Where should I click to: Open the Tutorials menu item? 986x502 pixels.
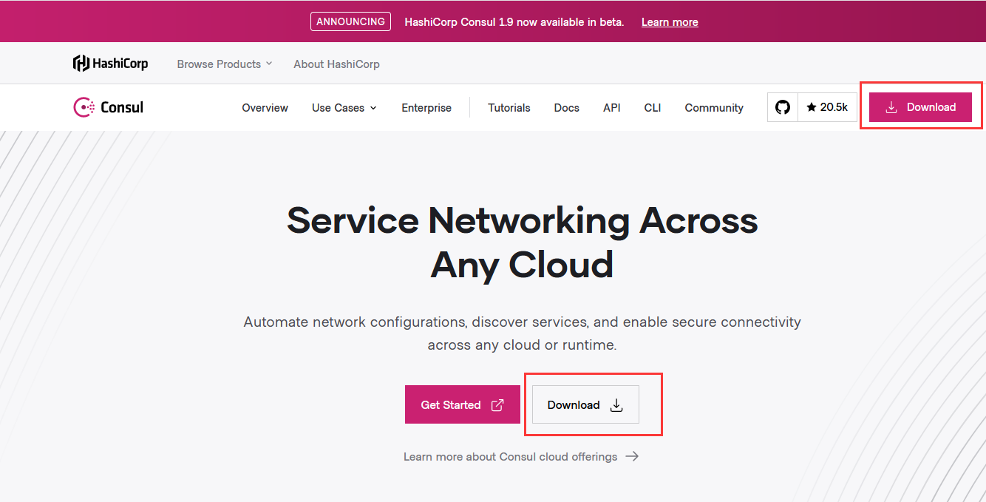[509, 108]
